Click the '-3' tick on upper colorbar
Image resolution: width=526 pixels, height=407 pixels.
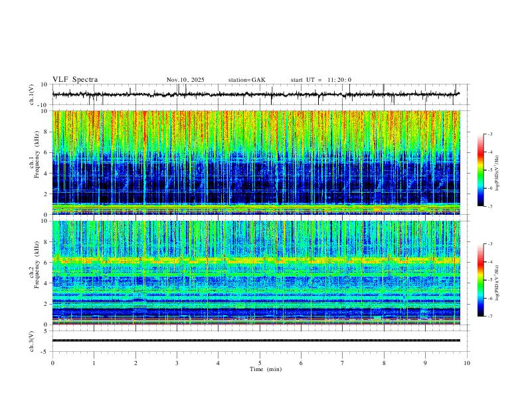tap(489, 134)
